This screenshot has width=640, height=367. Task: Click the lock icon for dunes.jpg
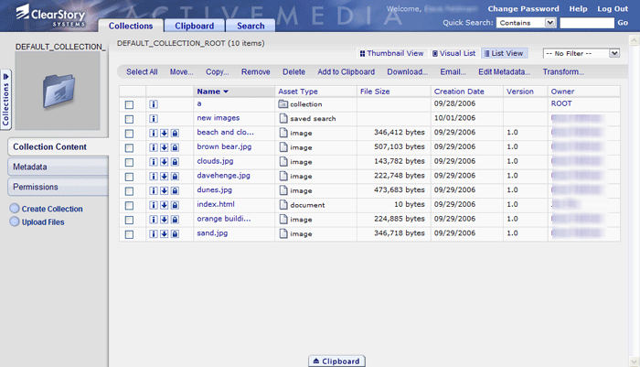point(174,190)
